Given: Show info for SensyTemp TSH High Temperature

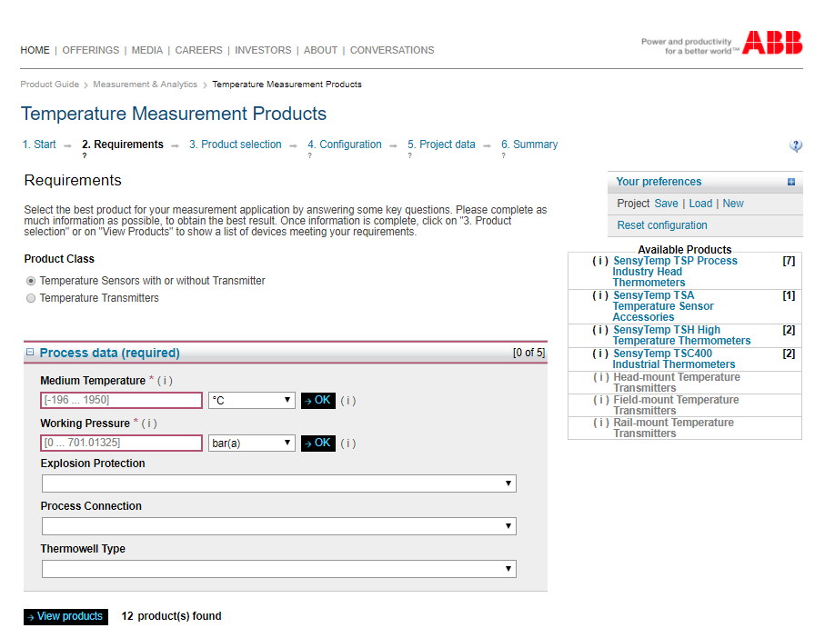Looking at the screenshot, I should coord(600,330).
